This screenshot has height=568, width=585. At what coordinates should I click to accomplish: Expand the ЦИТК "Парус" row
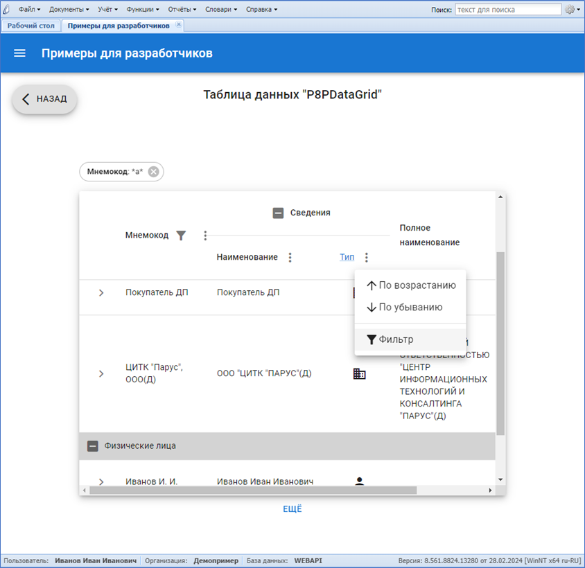click(101, 373)
